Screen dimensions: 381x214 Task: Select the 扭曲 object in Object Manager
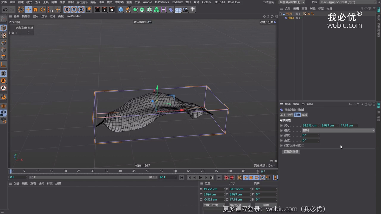pos(291,18)
